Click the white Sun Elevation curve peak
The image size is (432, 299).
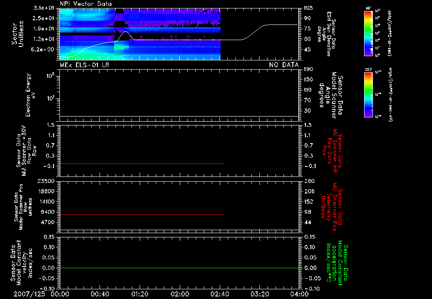pyautogui.click(x=126, y=32)
